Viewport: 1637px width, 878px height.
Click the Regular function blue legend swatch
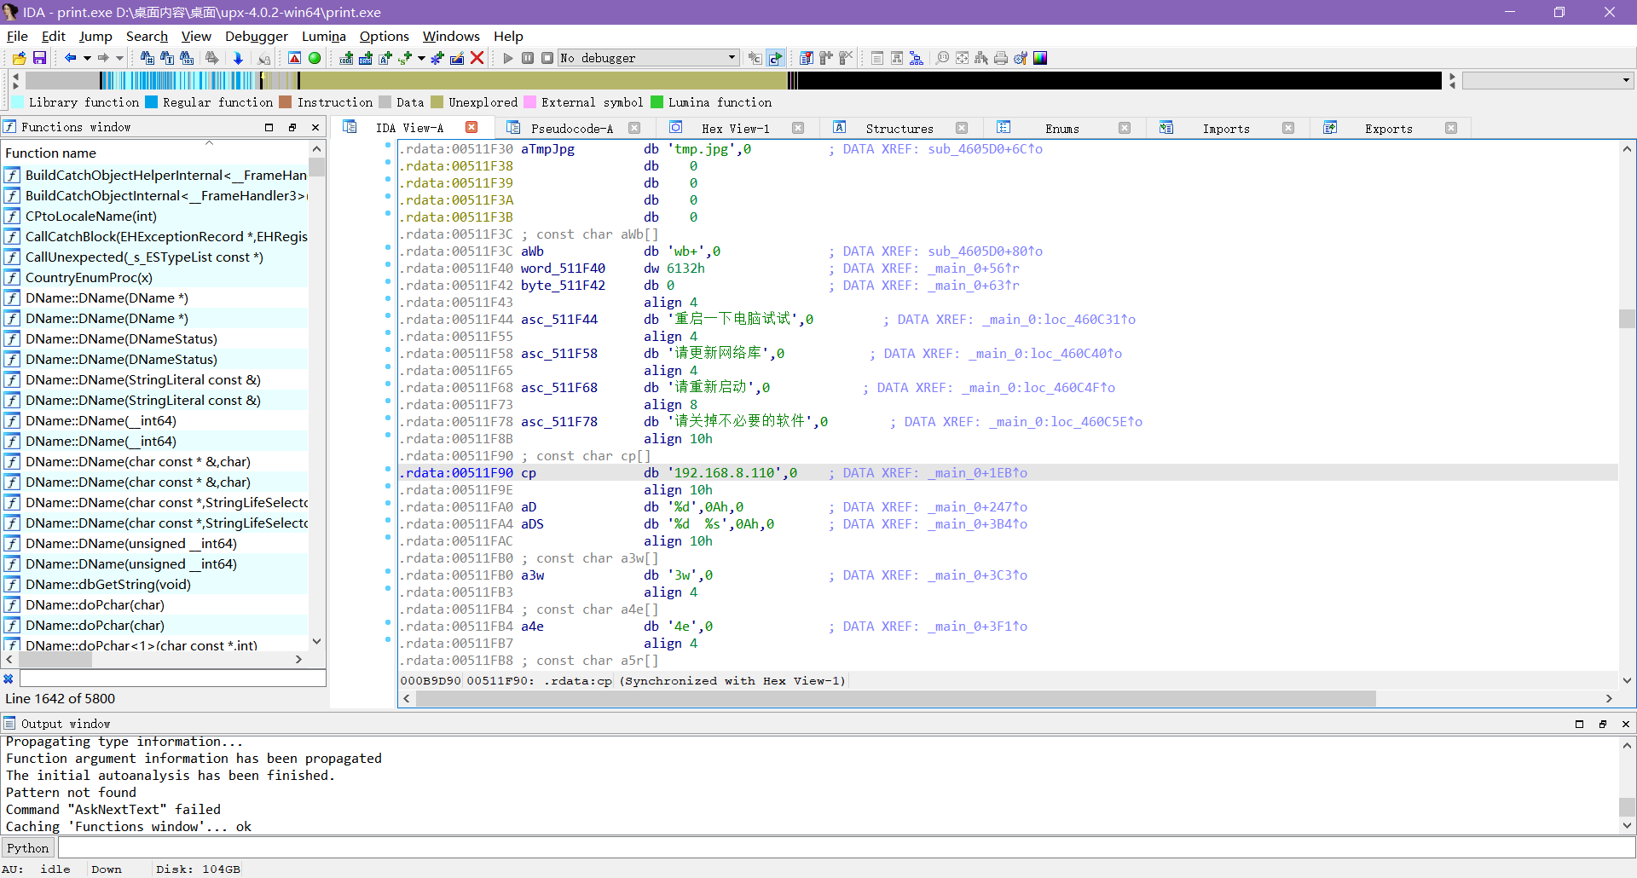click(152, 102)
